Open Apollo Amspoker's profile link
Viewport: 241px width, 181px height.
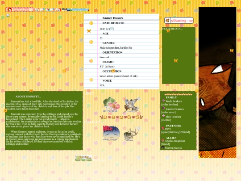[x=175, y=141]
